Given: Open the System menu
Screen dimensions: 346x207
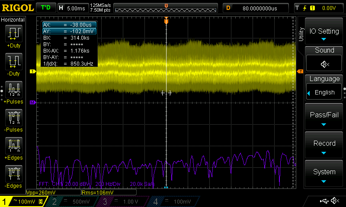Looking at the screenshot, I should coord(324,173).
